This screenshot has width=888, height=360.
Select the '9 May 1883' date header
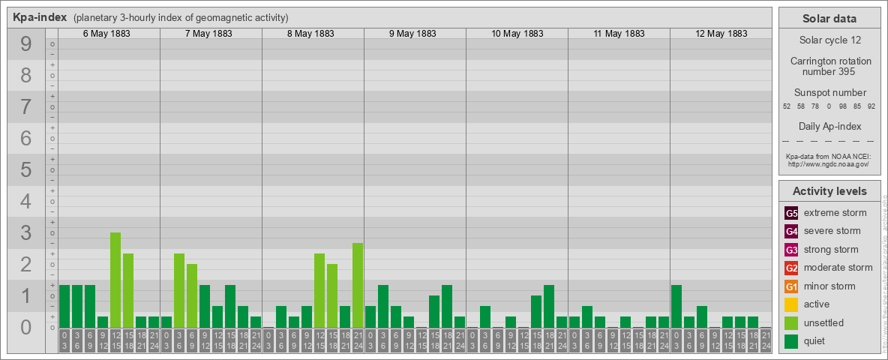click(x=412, y=34)
